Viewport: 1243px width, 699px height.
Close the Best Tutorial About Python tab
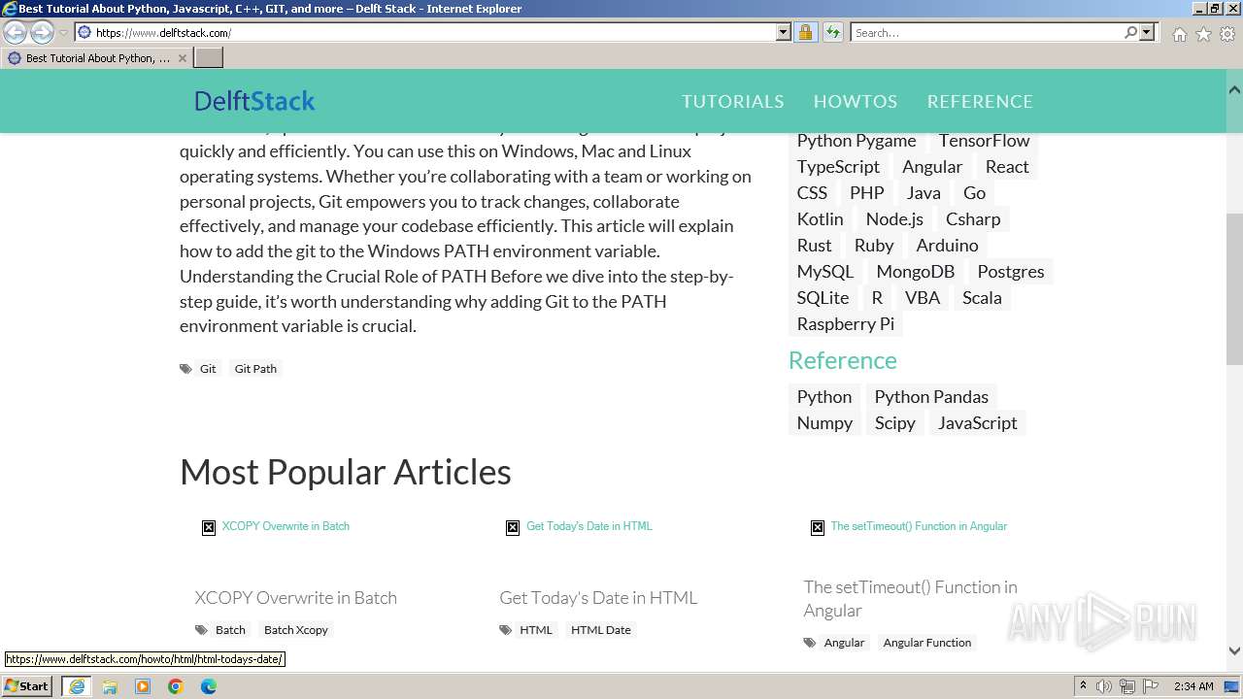[x=182, y=58]
